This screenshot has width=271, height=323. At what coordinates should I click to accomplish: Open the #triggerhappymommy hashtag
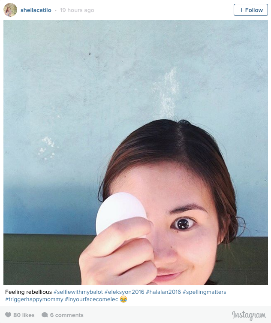34,299
